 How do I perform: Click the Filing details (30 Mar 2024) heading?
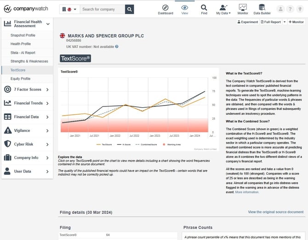[x=86, y=212]
